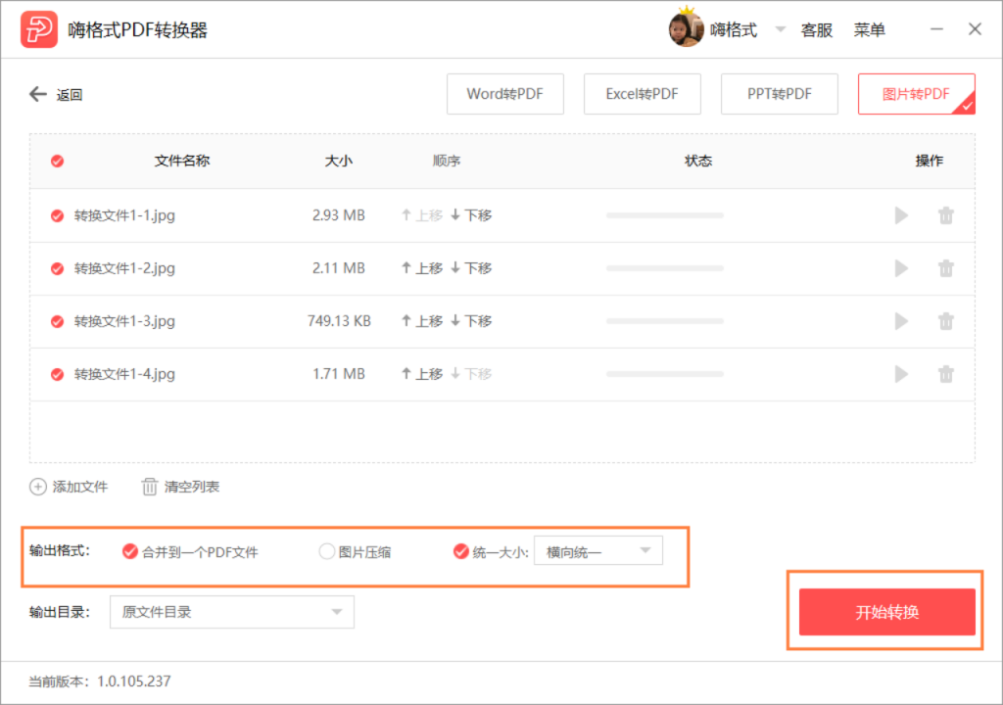Click the 清空列表 label
The width and height of the screenshot is (1003, 705).
point(191,487)
